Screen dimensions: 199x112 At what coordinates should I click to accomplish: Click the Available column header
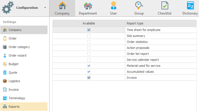tap(89, 23)
